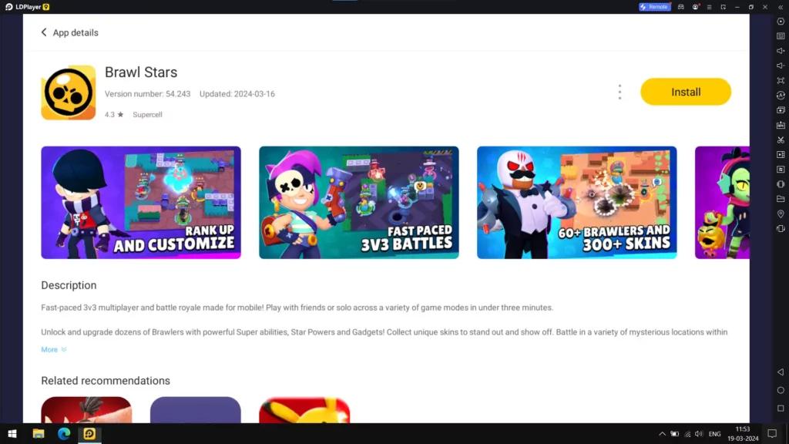Open LDPlayer hamburger menu
The image size is (789, 444).
[709, 7]
